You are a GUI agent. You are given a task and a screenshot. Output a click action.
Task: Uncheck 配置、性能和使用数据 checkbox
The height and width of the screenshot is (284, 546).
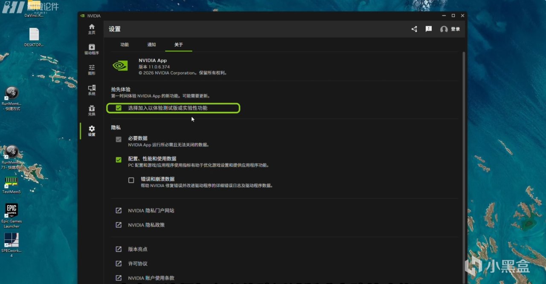[119, 160]
